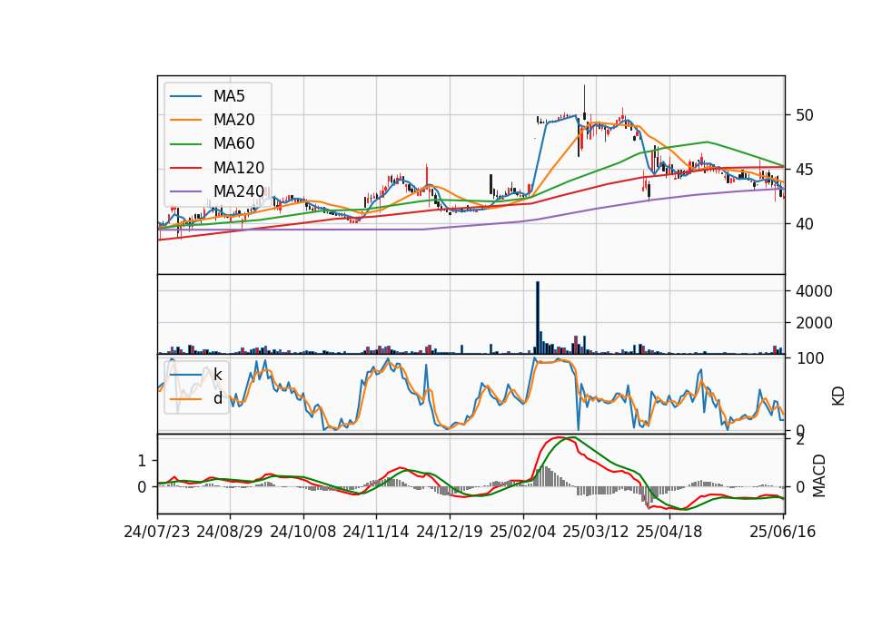Screen dimensions: 872x626
Task: Click the MACD axis title
Action: (x=819, y=476)
